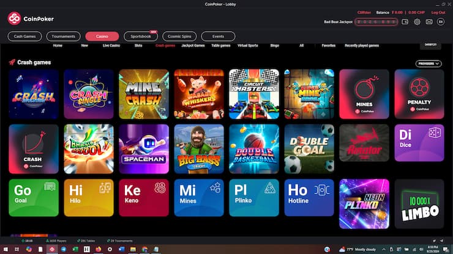This screenshot has width=453, height=254.
Task: Click the Bad Beat Jackpot counter
Action: point(376,22)
